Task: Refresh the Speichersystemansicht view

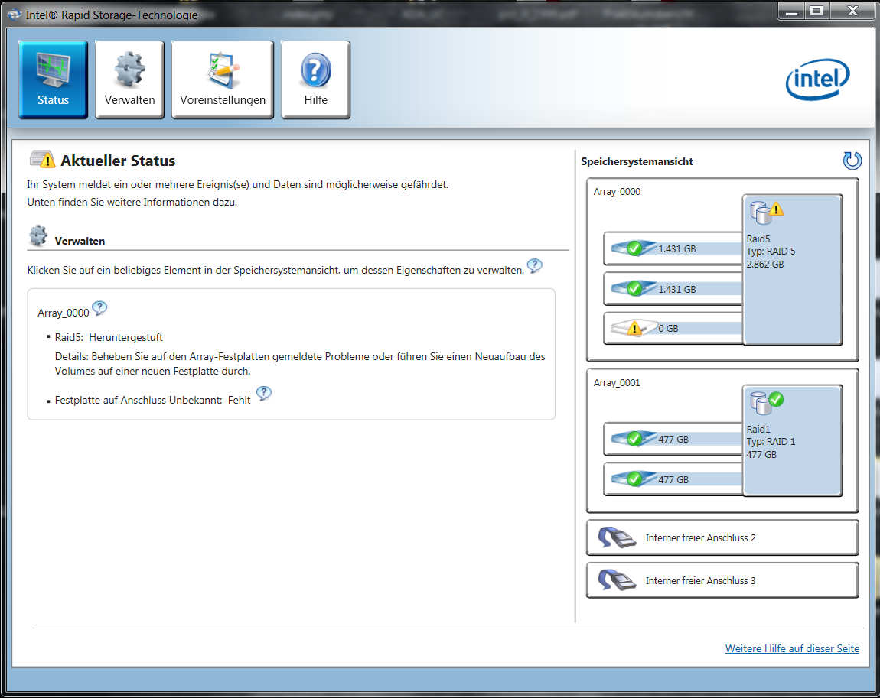Action: [x=852, y=161]
